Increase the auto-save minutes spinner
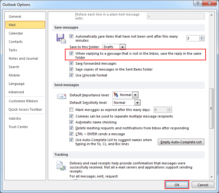The width and height of the screenshot is (219, 193). (x=202, y=37)
